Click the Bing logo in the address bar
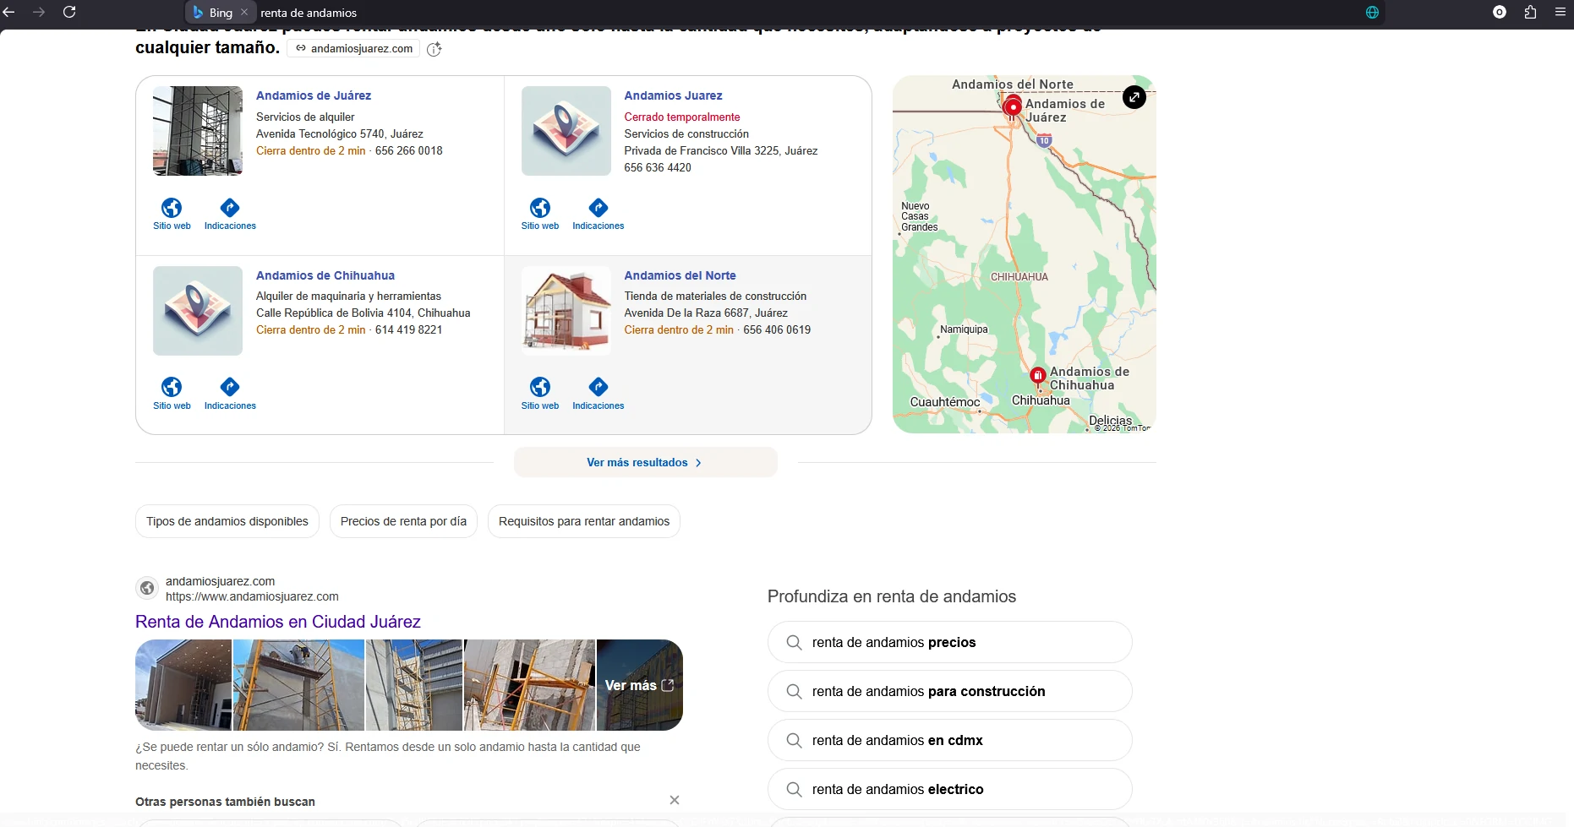The image size is (1574, 827). click(198, 13)
